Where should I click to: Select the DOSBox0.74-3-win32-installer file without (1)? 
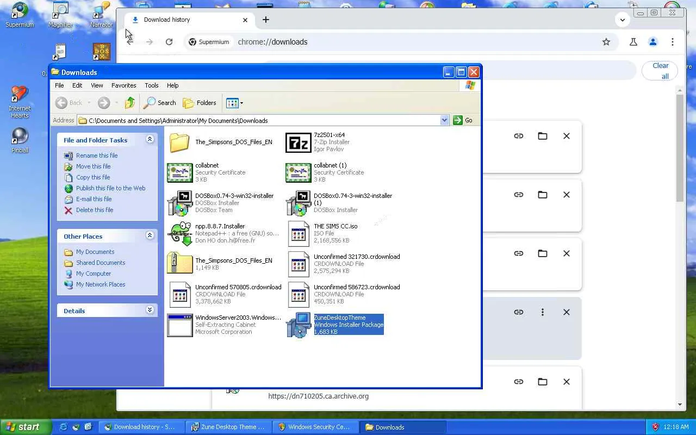tap(180, 203)
